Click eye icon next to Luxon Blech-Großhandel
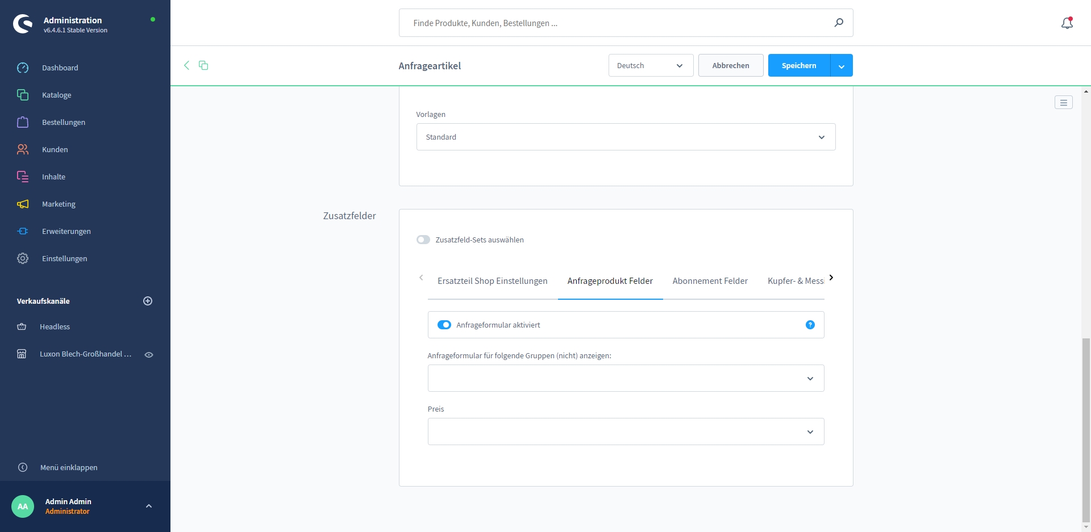The image size is (1091, 532). coord(149,354)
